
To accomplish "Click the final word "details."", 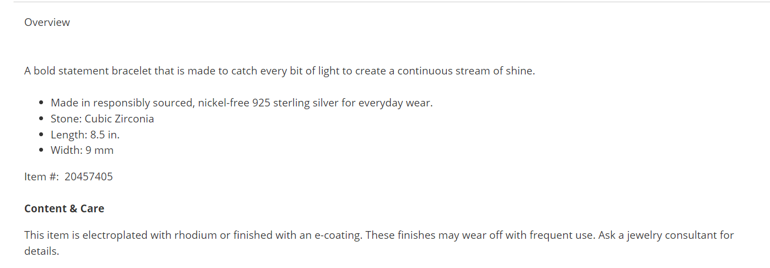I will click(x=41, y=251).
